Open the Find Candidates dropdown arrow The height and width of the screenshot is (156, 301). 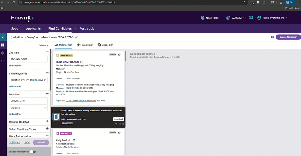tap(75, 29)
